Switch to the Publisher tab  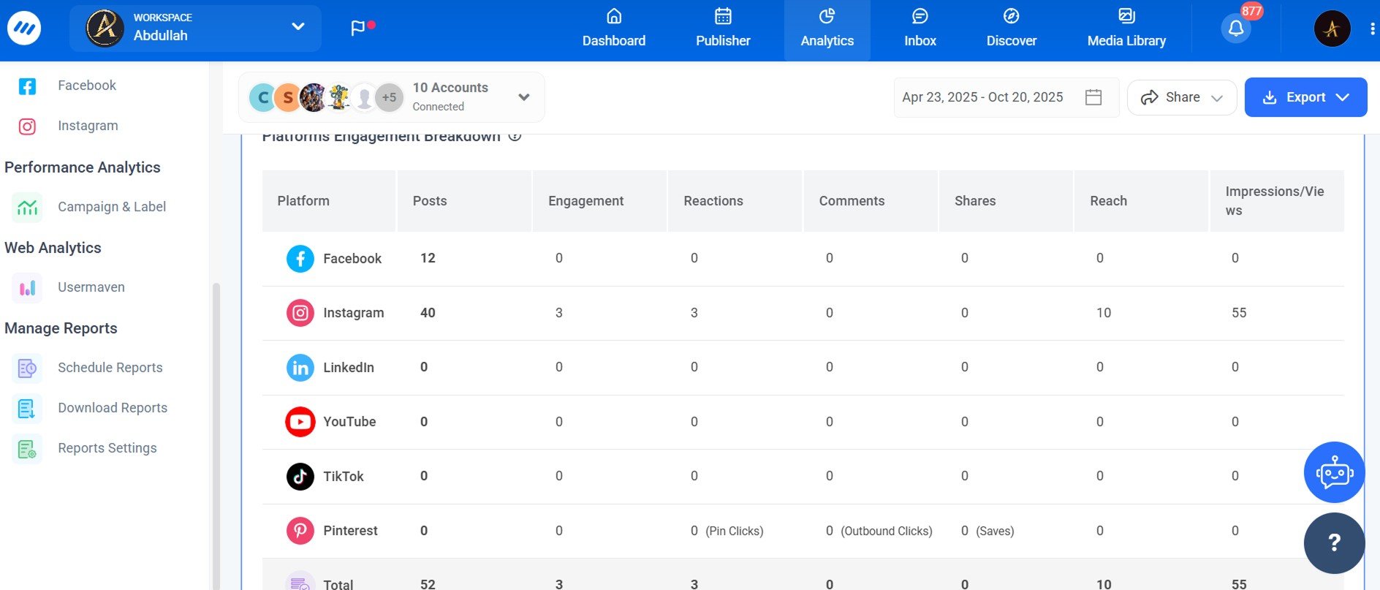tap(722, 29)
